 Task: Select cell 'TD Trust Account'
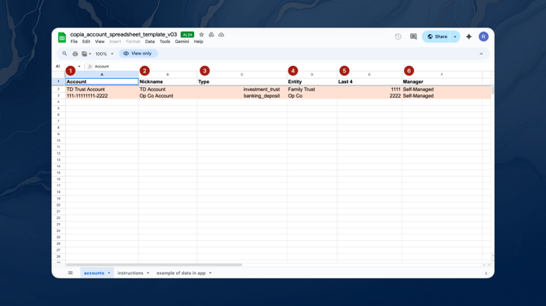[x=102, y=90]
